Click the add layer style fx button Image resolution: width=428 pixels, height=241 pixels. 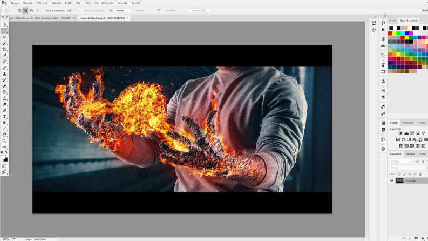click(x=410, y=238)
